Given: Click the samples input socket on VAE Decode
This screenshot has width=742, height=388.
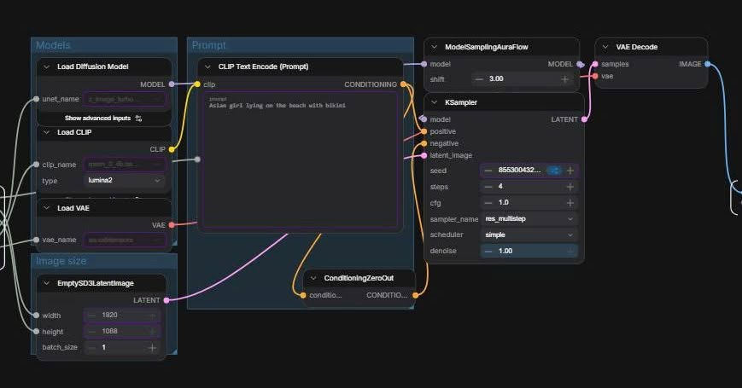Looking at the screenshot, I should coord(595,64).
